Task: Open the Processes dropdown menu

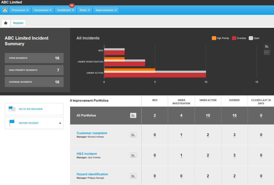Action: (20, 10)
